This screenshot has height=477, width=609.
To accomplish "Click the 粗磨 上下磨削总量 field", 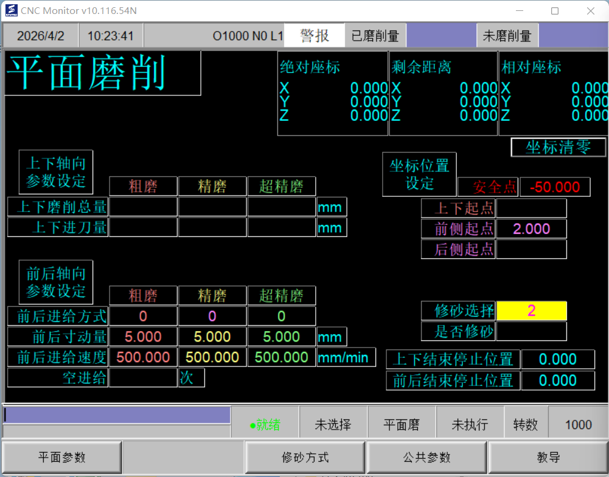I will (x=143, y=207).
